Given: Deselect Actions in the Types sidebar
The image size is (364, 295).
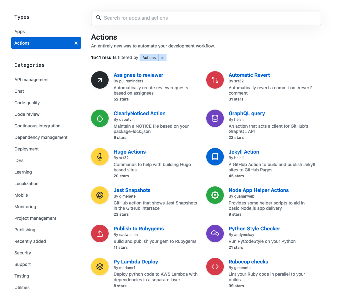Looking at the screenshot, I should click(76, 43).
